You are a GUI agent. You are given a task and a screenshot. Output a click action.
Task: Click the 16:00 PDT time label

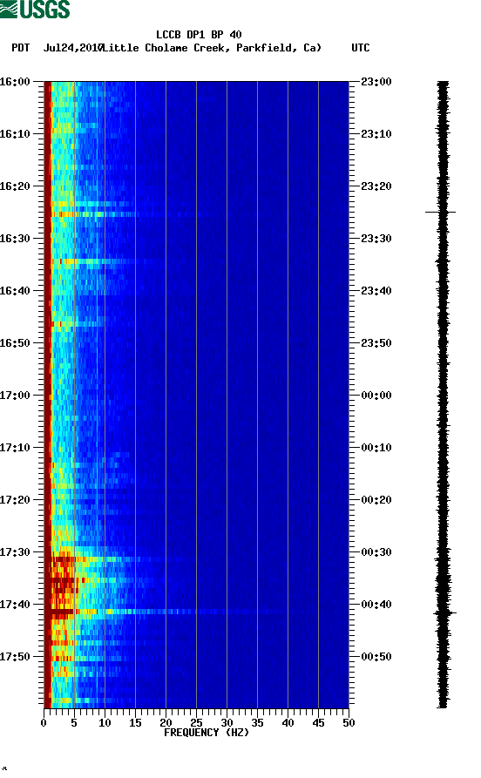coord(15,81)
